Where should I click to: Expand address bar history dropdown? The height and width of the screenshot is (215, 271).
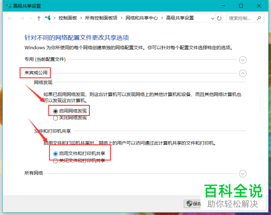213,18
